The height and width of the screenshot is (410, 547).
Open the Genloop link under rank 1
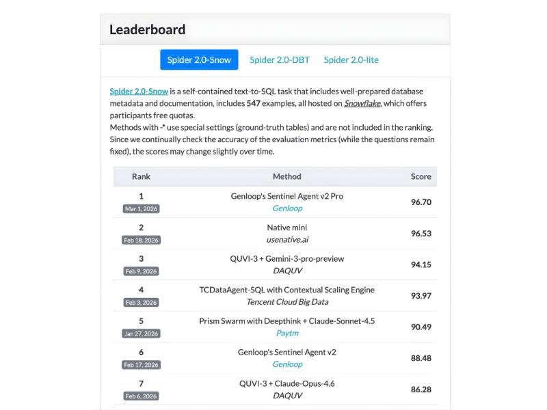click(287, 208)
